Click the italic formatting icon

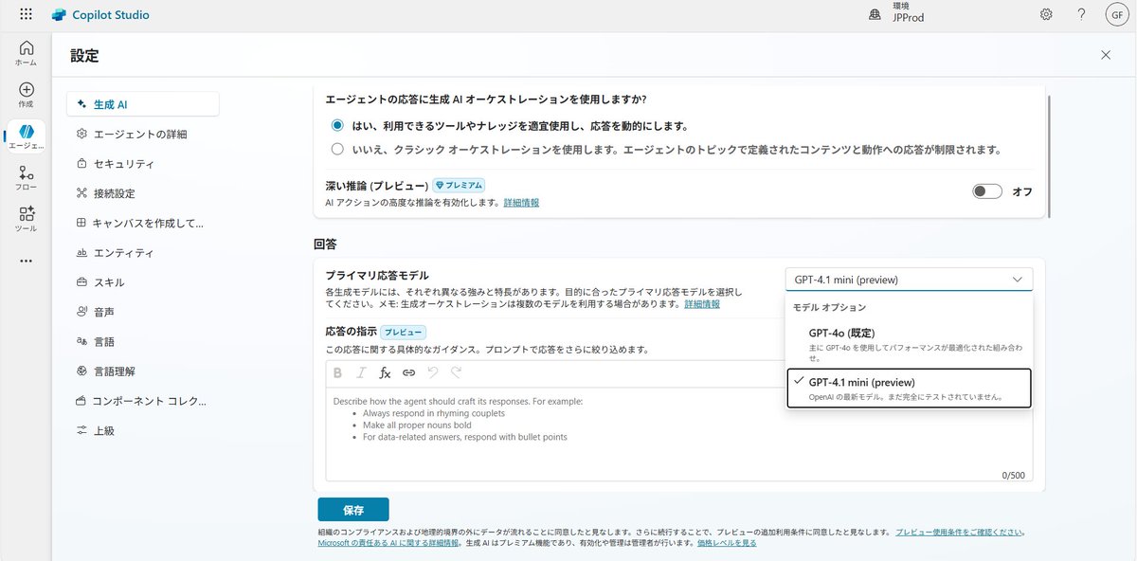click(x=361, y=373)
